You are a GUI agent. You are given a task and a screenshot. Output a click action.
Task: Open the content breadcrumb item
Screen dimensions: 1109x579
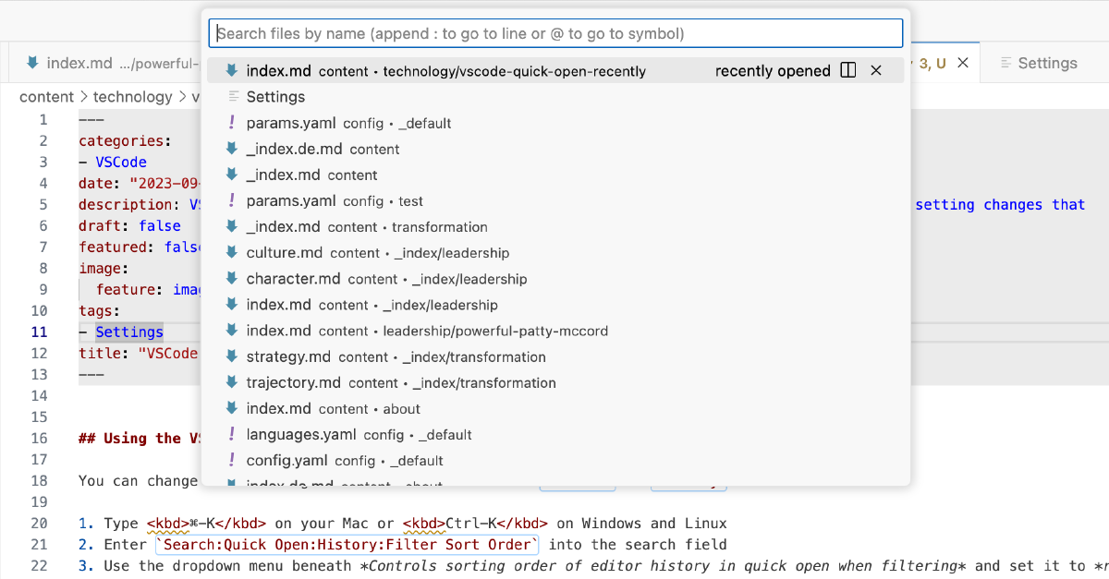click(46, 96)
